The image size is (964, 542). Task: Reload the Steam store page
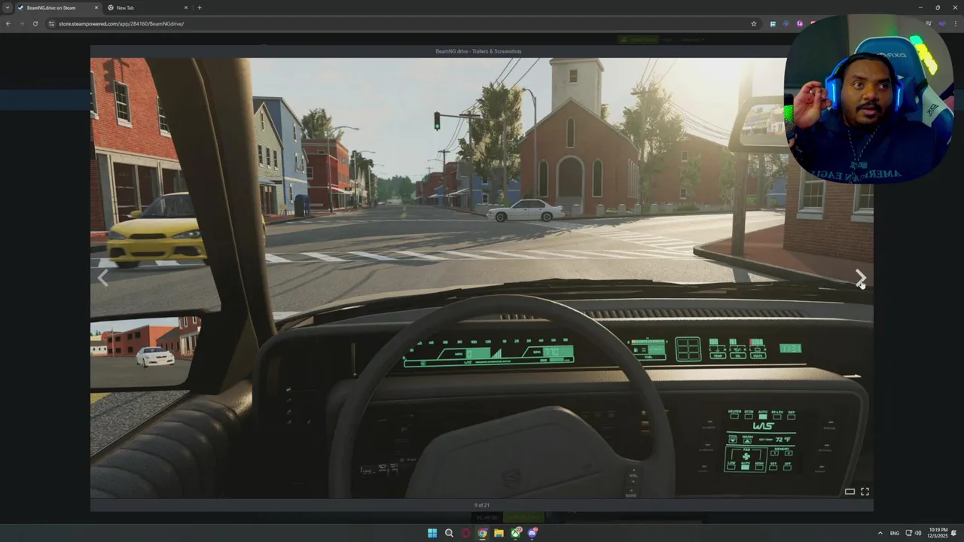tap(35, 23)
